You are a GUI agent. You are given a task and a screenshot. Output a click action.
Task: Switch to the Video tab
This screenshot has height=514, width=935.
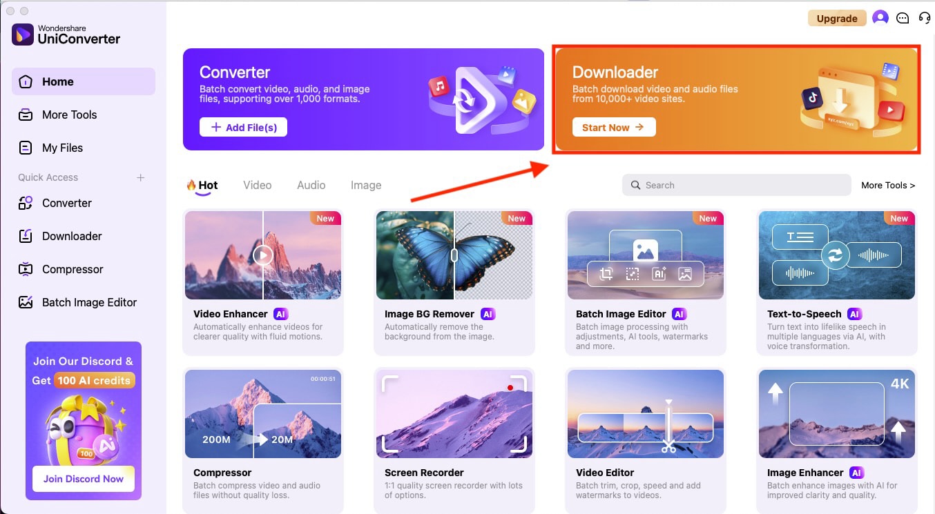point(257,185)
